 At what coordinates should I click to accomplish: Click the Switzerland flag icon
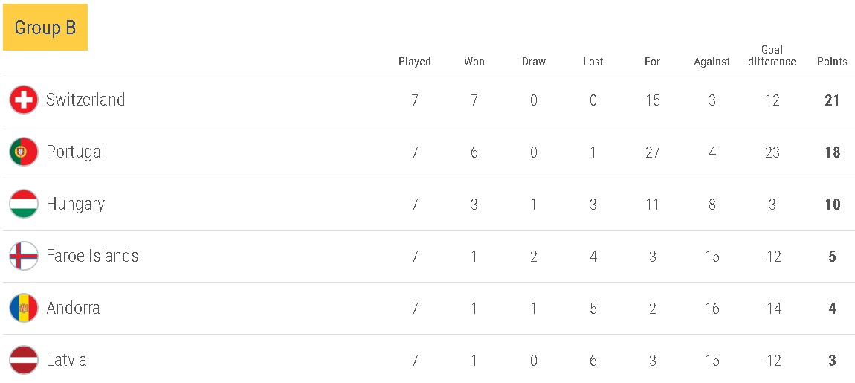click(24, 100)
